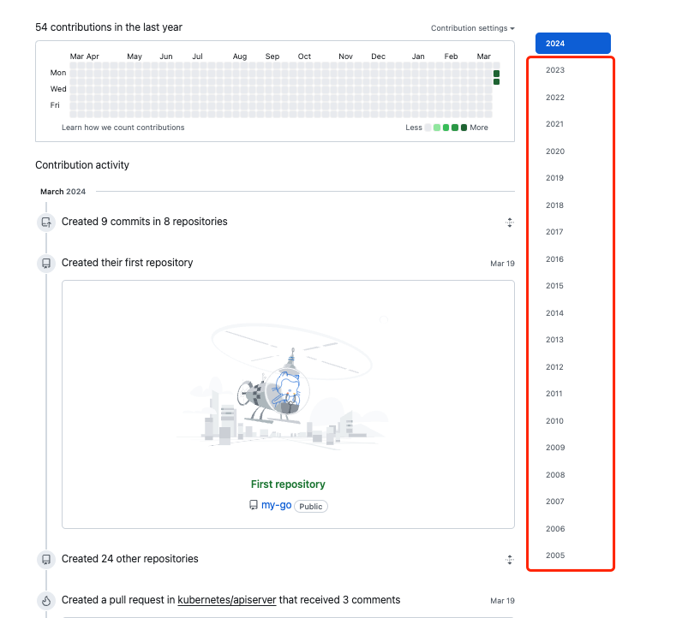Click the dark green Monday contribution square
The height and width of the screenshot is (618, 682).
496,74
